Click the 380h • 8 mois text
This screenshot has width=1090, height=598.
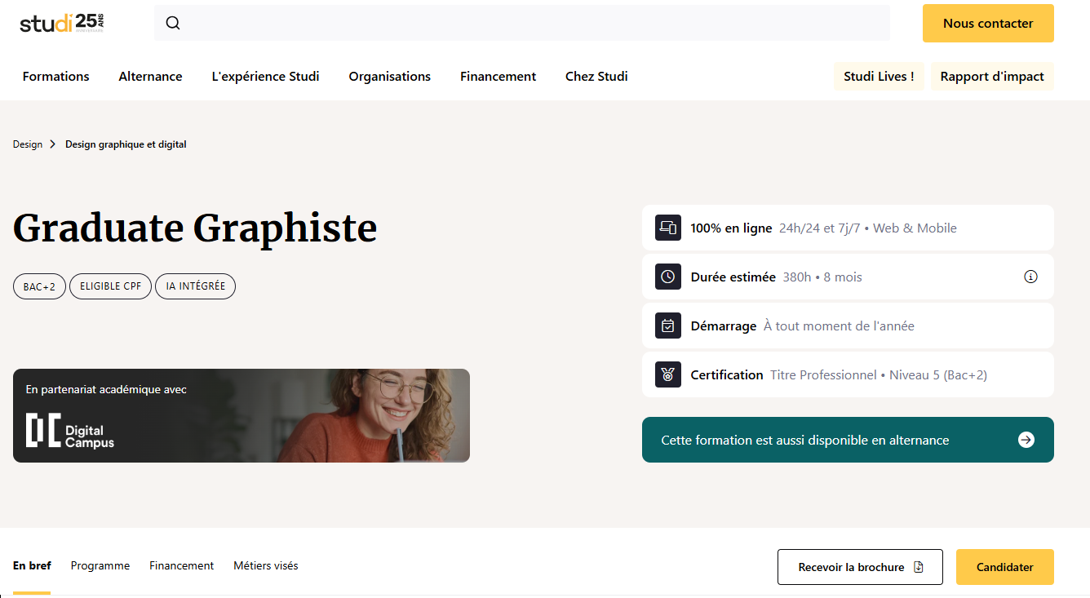(822, 277)
